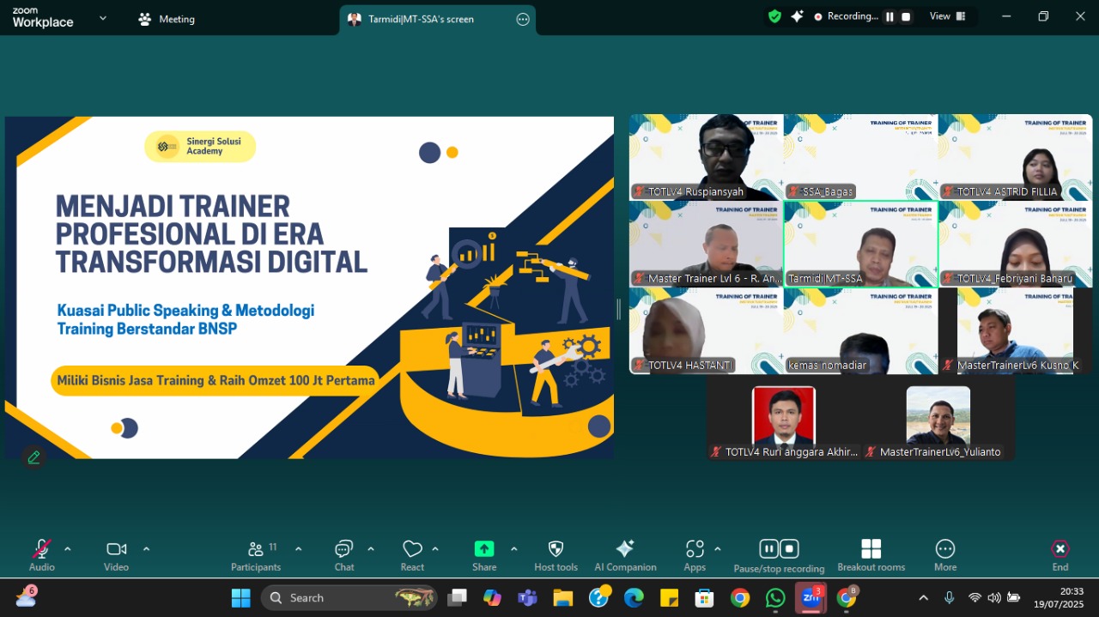Open Breakout rooms
This screenshot has height=617, width=1099.
871,549
